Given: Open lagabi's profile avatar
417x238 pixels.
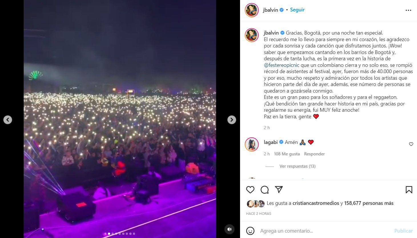Looking at the screenshot, I should pos(252,144).
